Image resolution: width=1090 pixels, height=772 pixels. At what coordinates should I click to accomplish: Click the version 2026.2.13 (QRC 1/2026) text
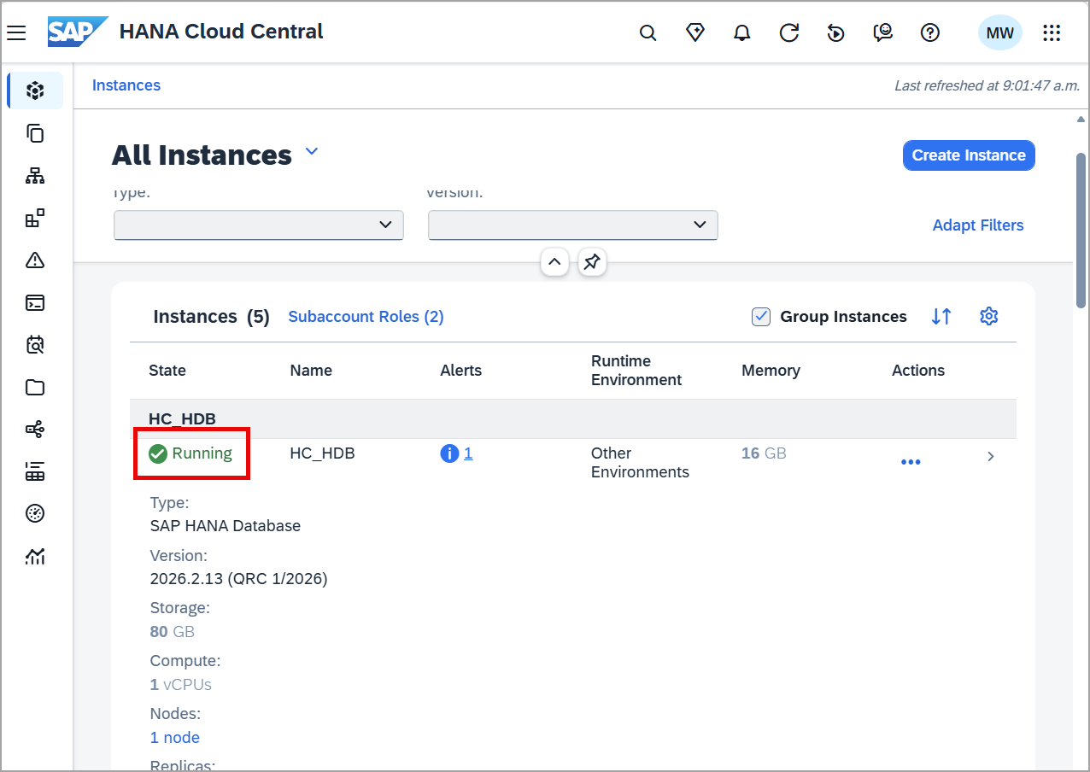point(239,579)
